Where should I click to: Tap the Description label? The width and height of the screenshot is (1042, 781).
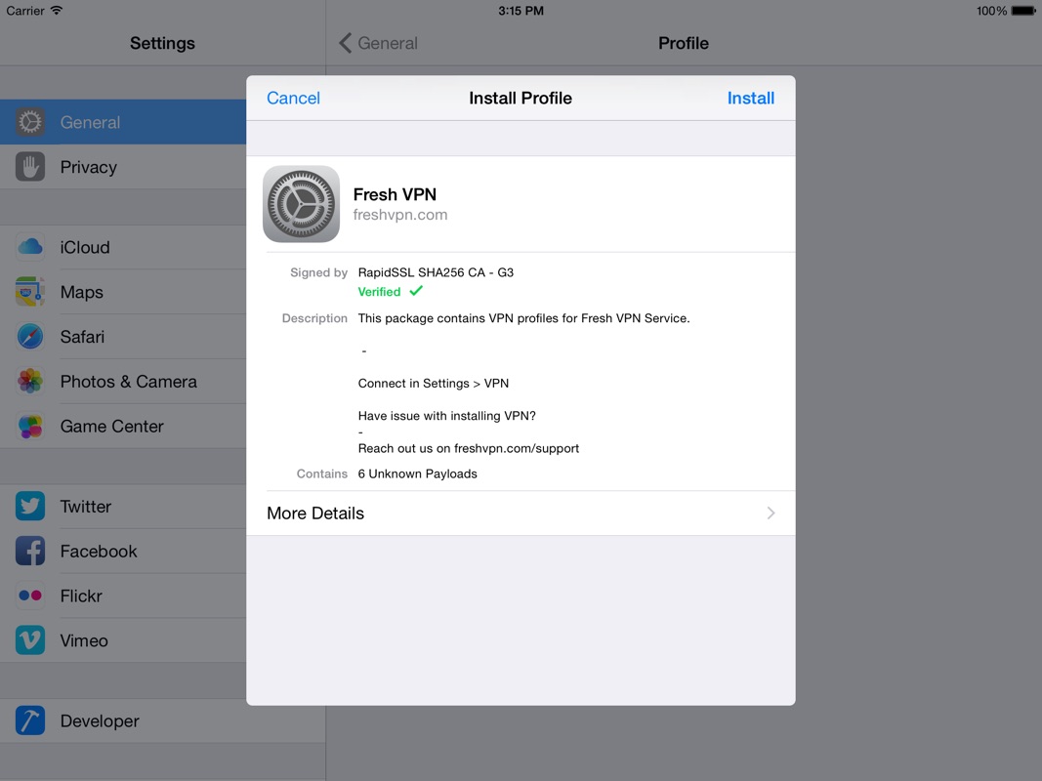tap(314, 318)
